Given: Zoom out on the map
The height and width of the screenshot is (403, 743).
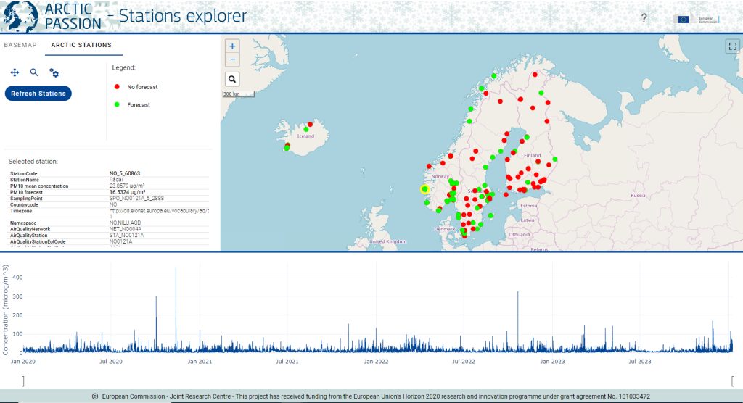Looking at the screenshot, I should point(232,60).
